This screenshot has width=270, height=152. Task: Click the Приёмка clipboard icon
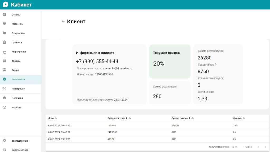pyautogui.click(x=4, y=42)
